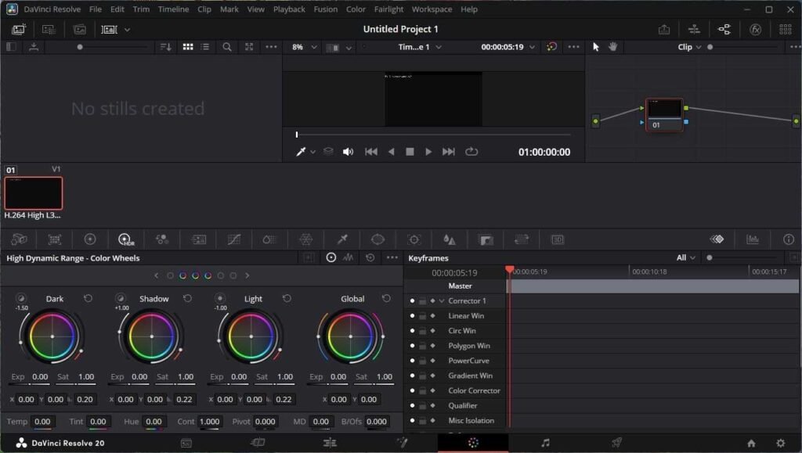This screenshot has height=453, width=802.
Task: Click the Keyframes panel zoom slider
Action: coord(709,257)
